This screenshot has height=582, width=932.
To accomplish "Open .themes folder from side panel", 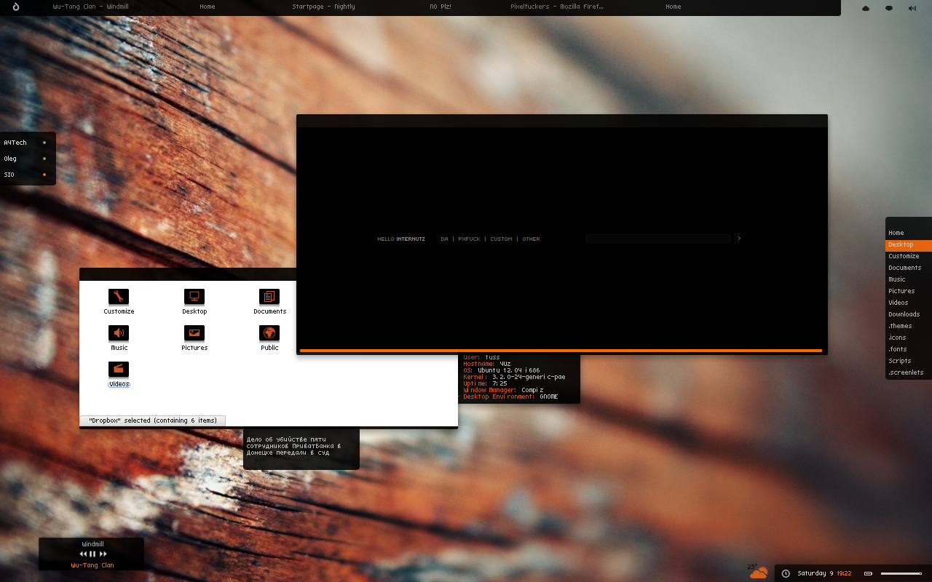I will [x=900, y=326].
